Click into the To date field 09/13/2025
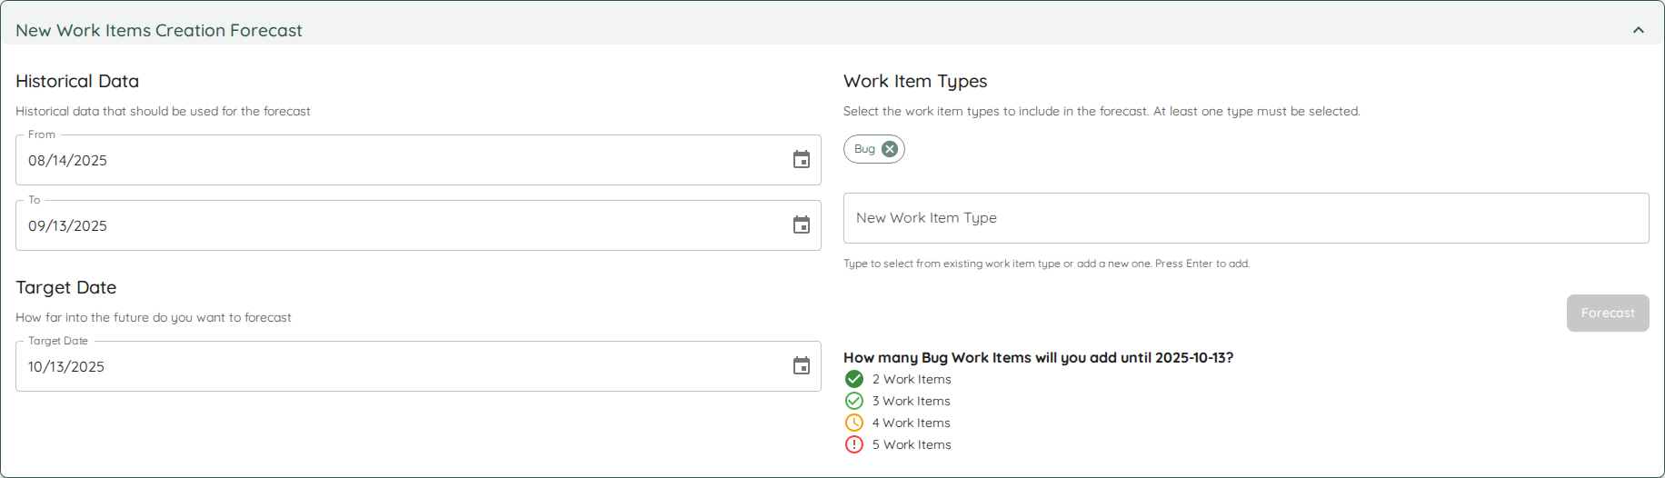Screen dimensions: 1665x478 [364, 225]
